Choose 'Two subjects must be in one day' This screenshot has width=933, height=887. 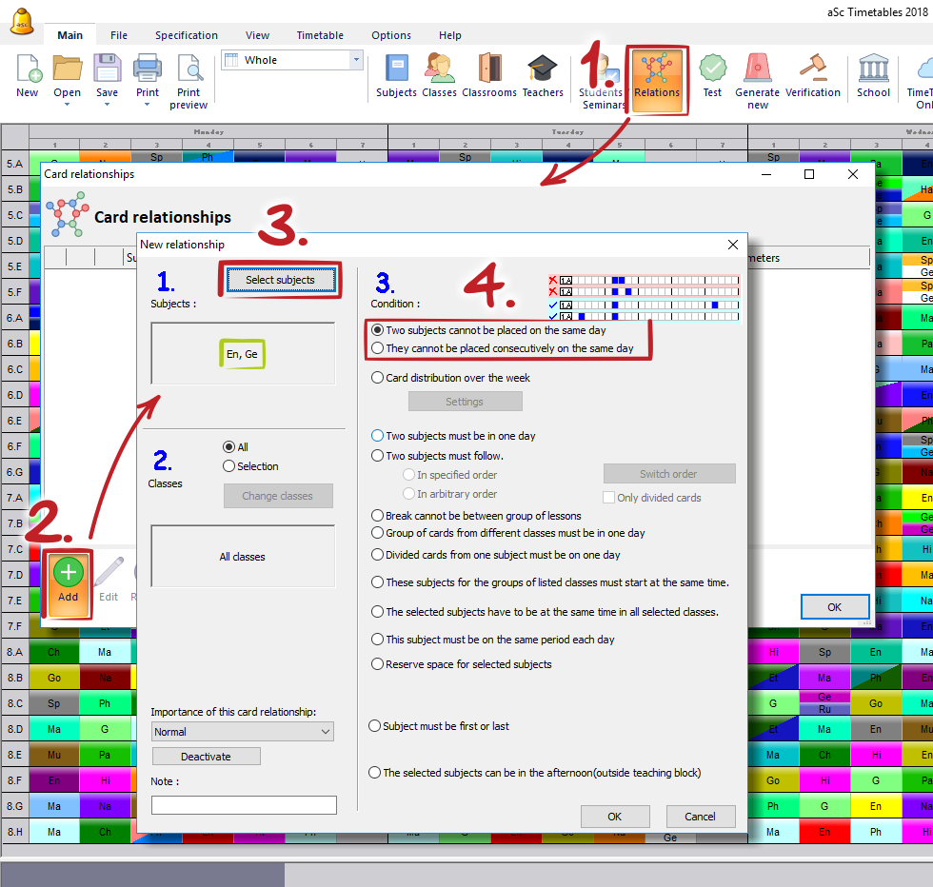click(x=378, y=436)
